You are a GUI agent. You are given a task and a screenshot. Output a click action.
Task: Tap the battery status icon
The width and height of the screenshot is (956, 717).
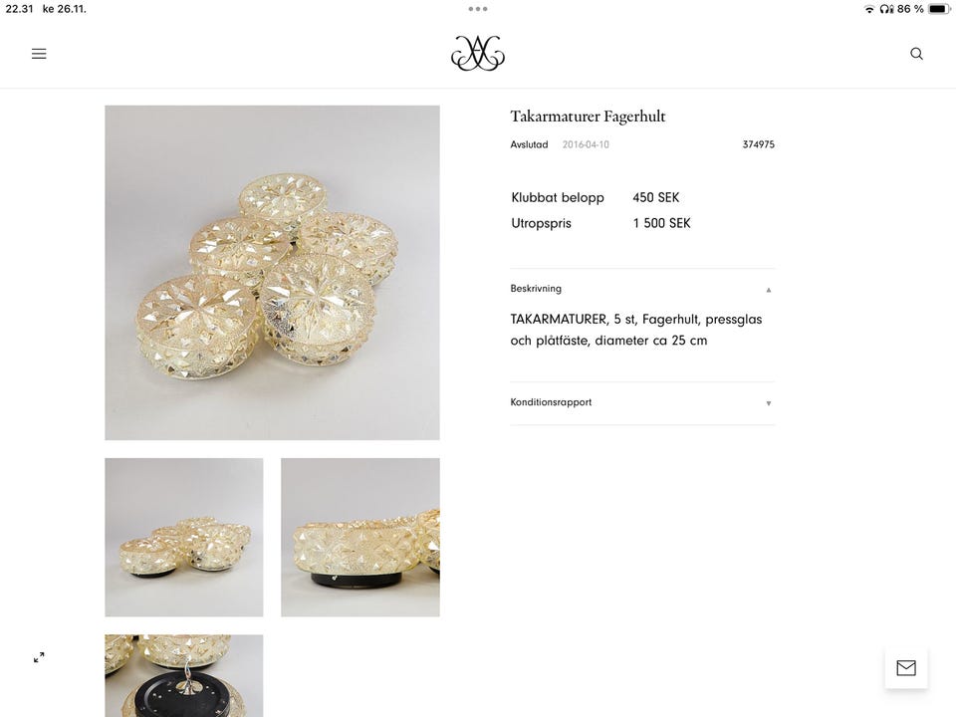(939, 9)
